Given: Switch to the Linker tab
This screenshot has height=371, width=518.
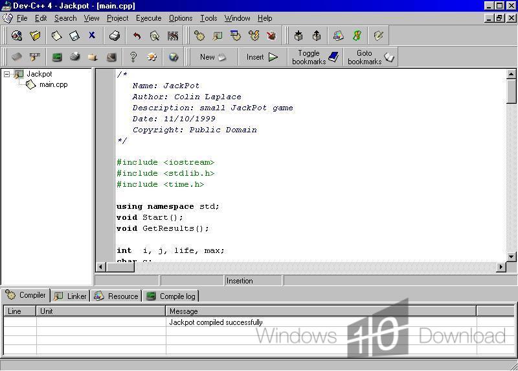Looking at the screenshot, I should point(70,296).
